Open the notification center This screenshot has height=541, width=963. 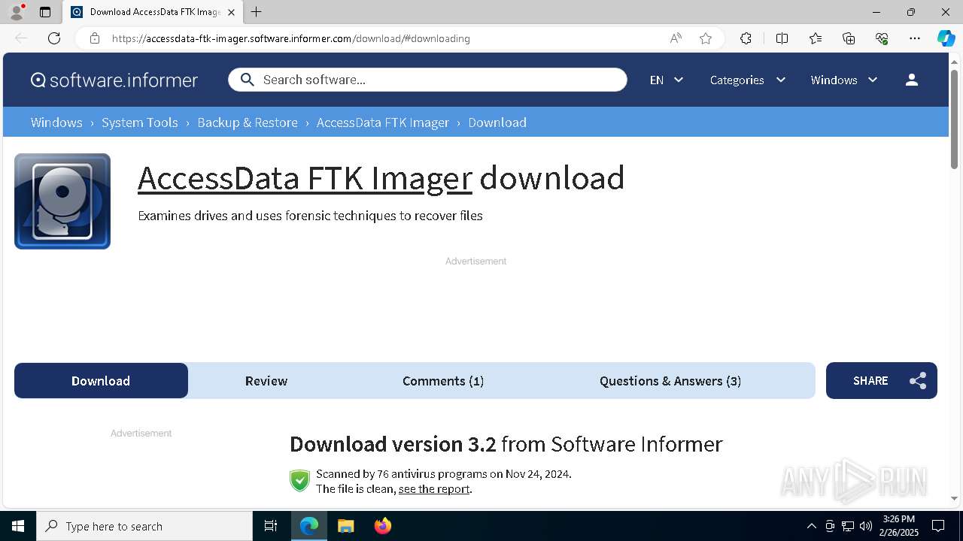[x=938, y=526]
